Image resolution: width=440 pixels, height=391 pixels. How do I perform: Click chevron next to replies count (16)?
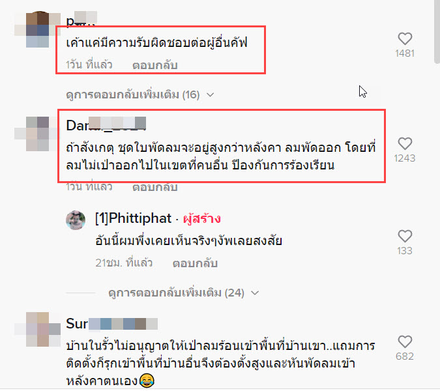point(210,95)
